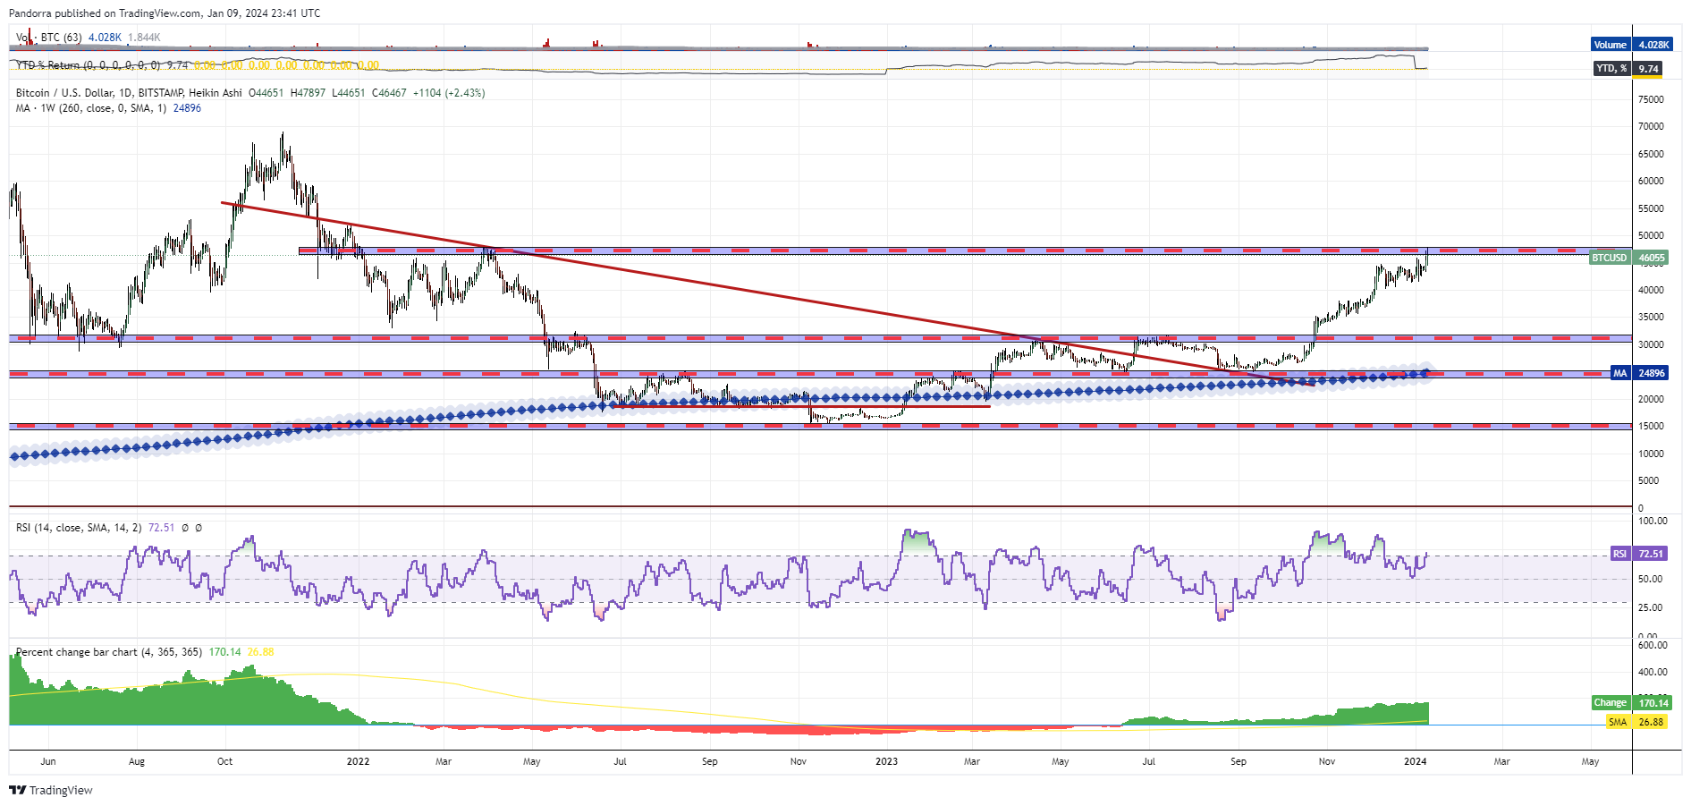
Task: Click the BTCUSD 46055 price label
Action: click(1628, 258)
